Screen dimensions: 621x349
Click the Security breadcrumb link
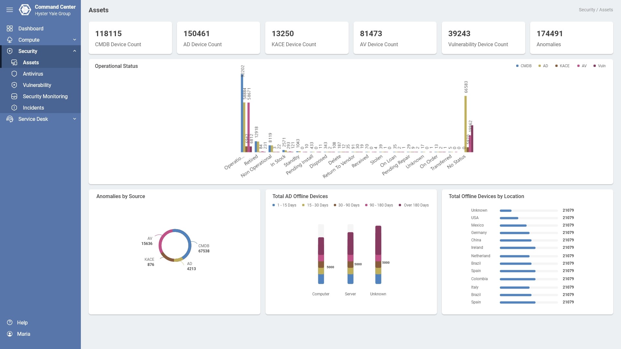pyautogui.click(x=587, y=10)
